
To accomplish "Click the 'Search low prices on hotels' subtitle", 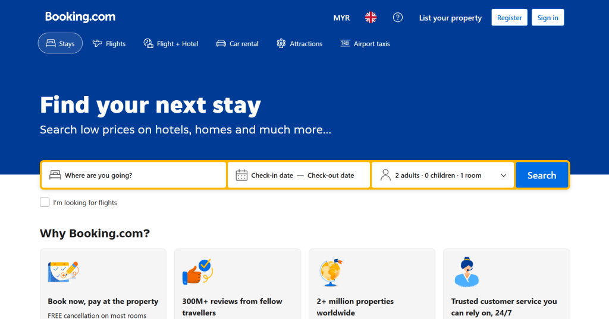I will 186,130.
